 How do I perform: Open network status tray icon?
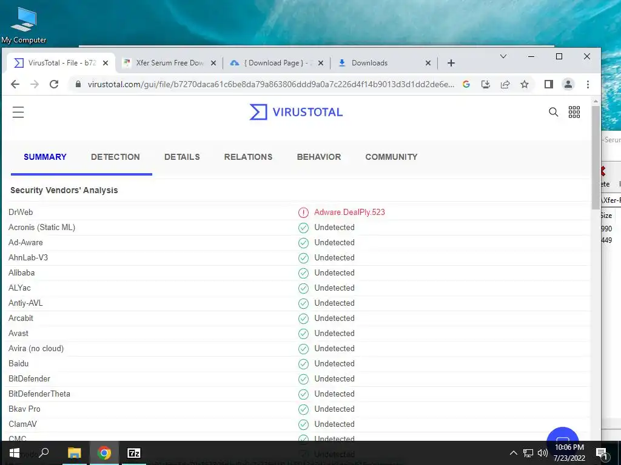pyautogui.click(x=528, y=453)
